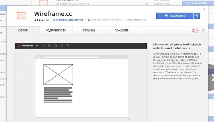Click the Minimal wireframing tool heading
The width and height of the screenshot is (214, 122).
point(177,46)
